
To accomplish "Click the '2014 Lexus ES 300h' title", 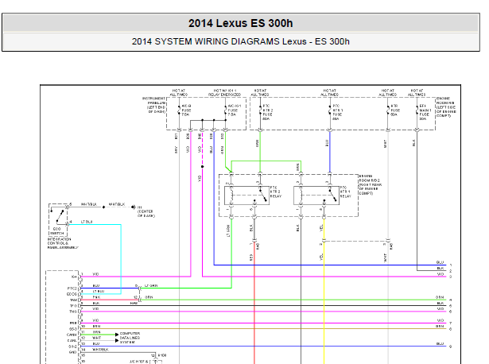I will [x=240, y=23].
